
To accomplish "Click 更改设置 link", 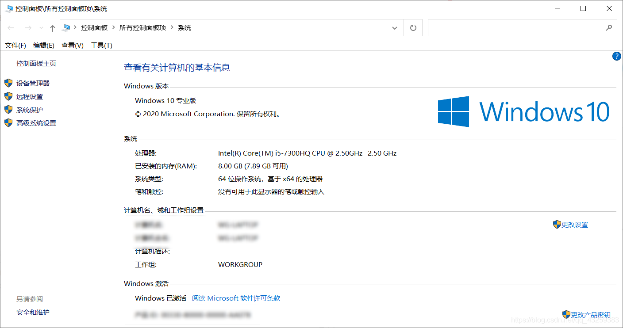I will (x=575, y=225).
